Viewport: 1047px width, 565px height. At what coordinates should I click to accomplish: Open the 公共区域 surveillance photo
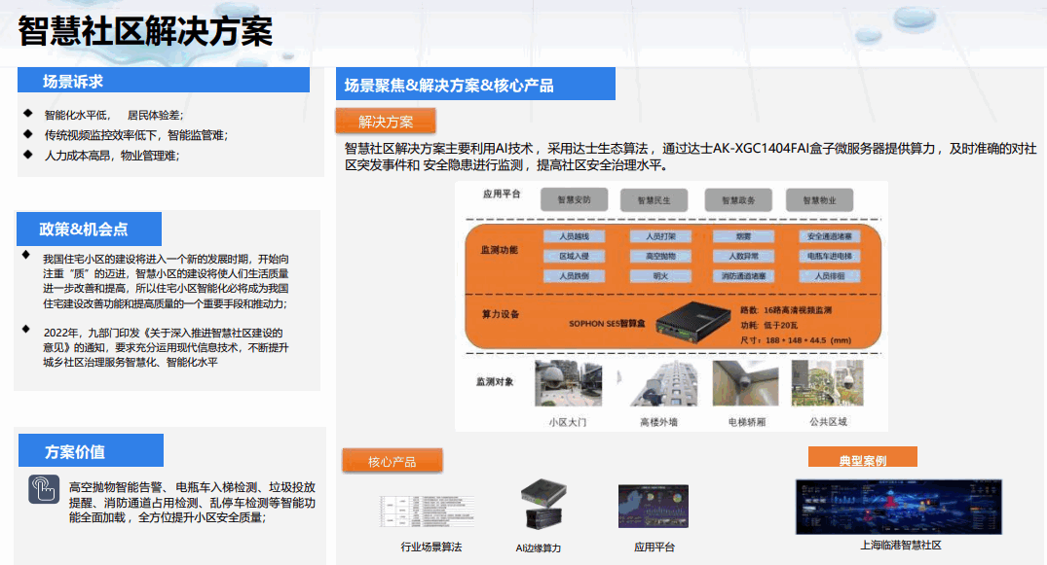827,384
